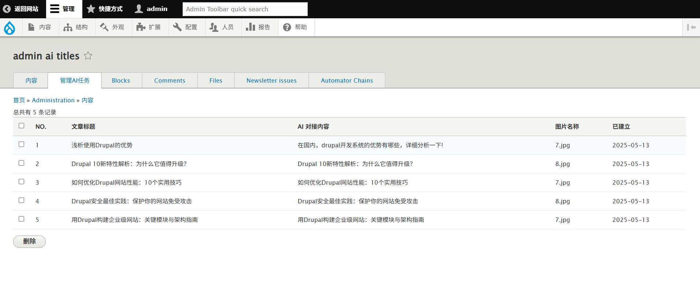Image resolution: width=700 pixels, height=298 pixels.
Task: Select the 管理AI任务 tab
Action: pos(75,80)
